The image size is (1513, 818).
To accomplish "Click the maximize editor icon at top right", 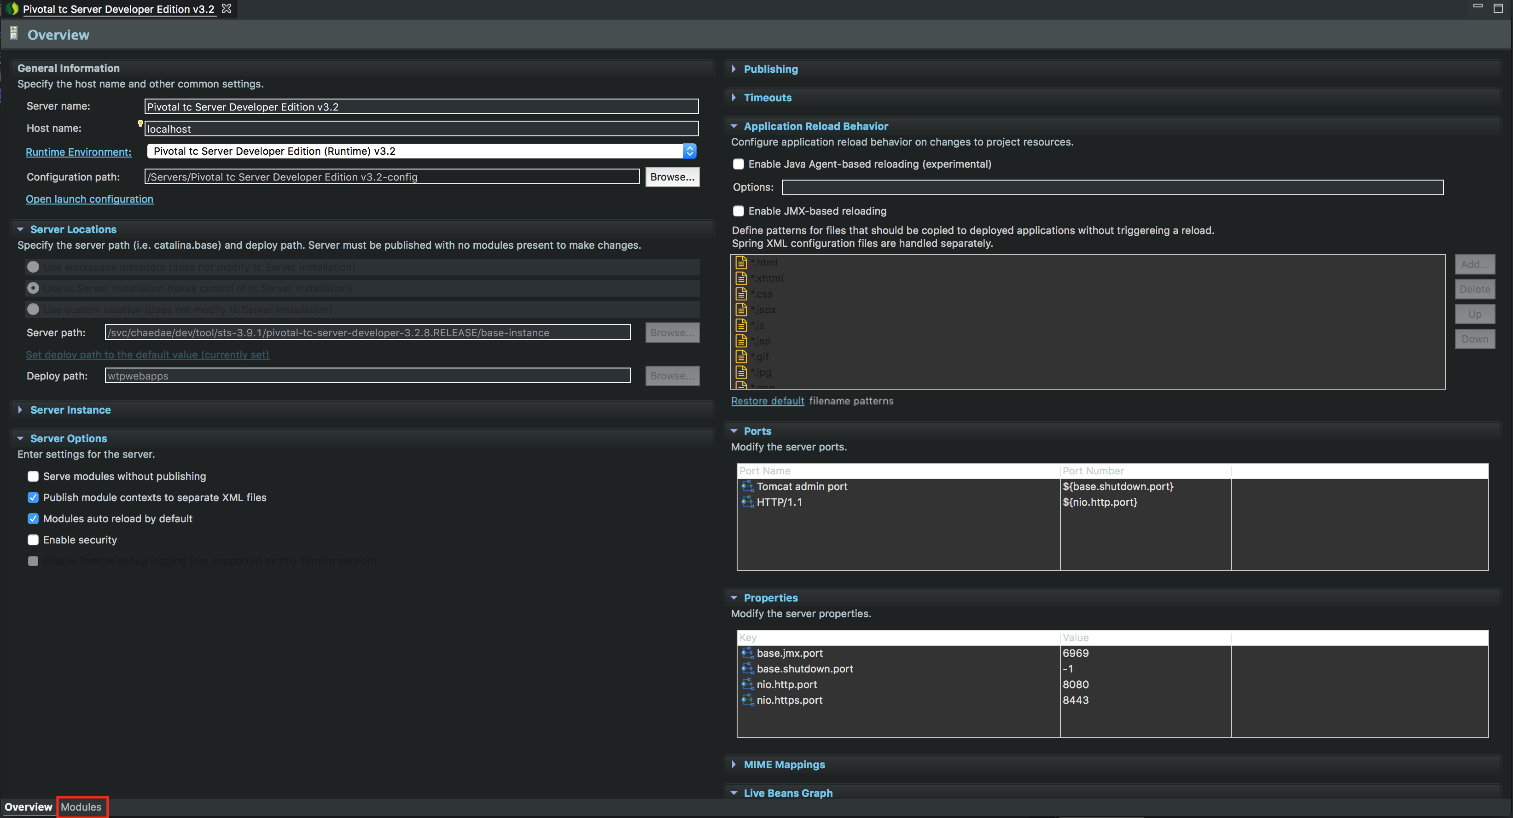I will (1498, 8).
